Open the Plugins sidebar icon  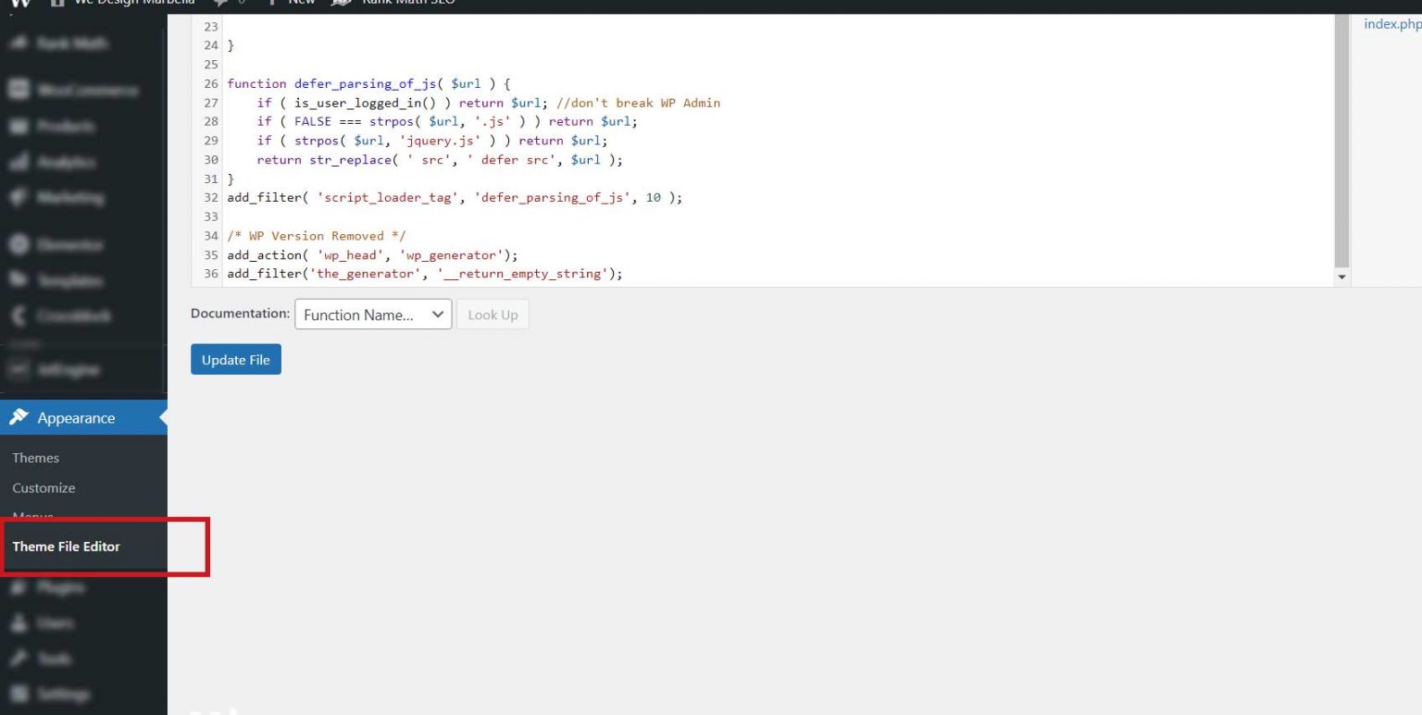[x=19, y=586]
